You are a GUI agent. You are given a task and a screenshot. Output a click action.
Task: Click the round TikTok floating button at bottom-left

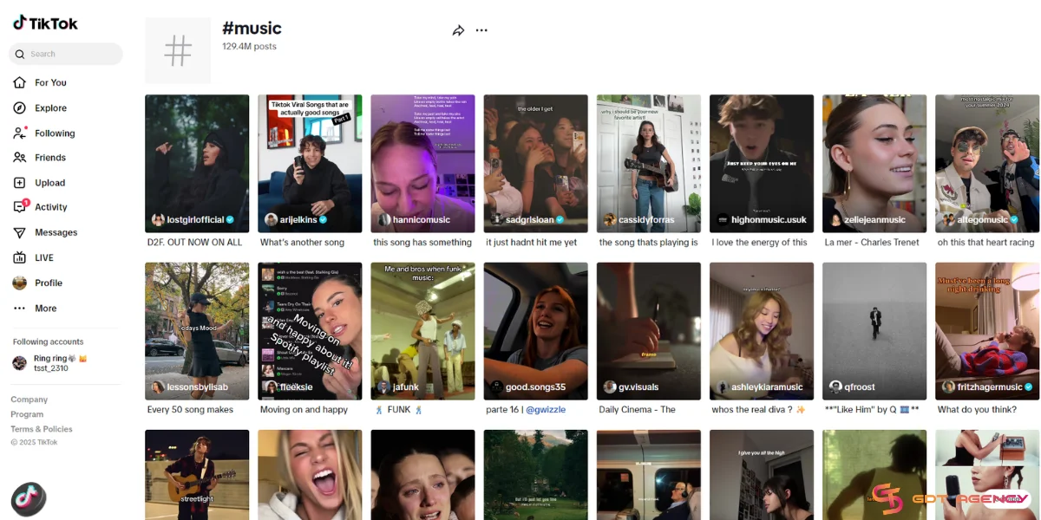tap(29, 499)
